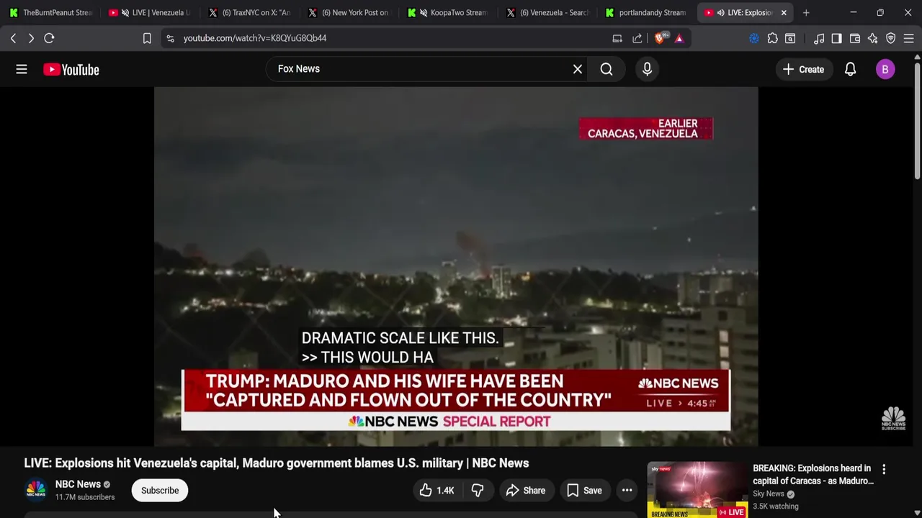922x518 pixels.
Task: Close the LIVE: Explosions tab
Action: 784,13
